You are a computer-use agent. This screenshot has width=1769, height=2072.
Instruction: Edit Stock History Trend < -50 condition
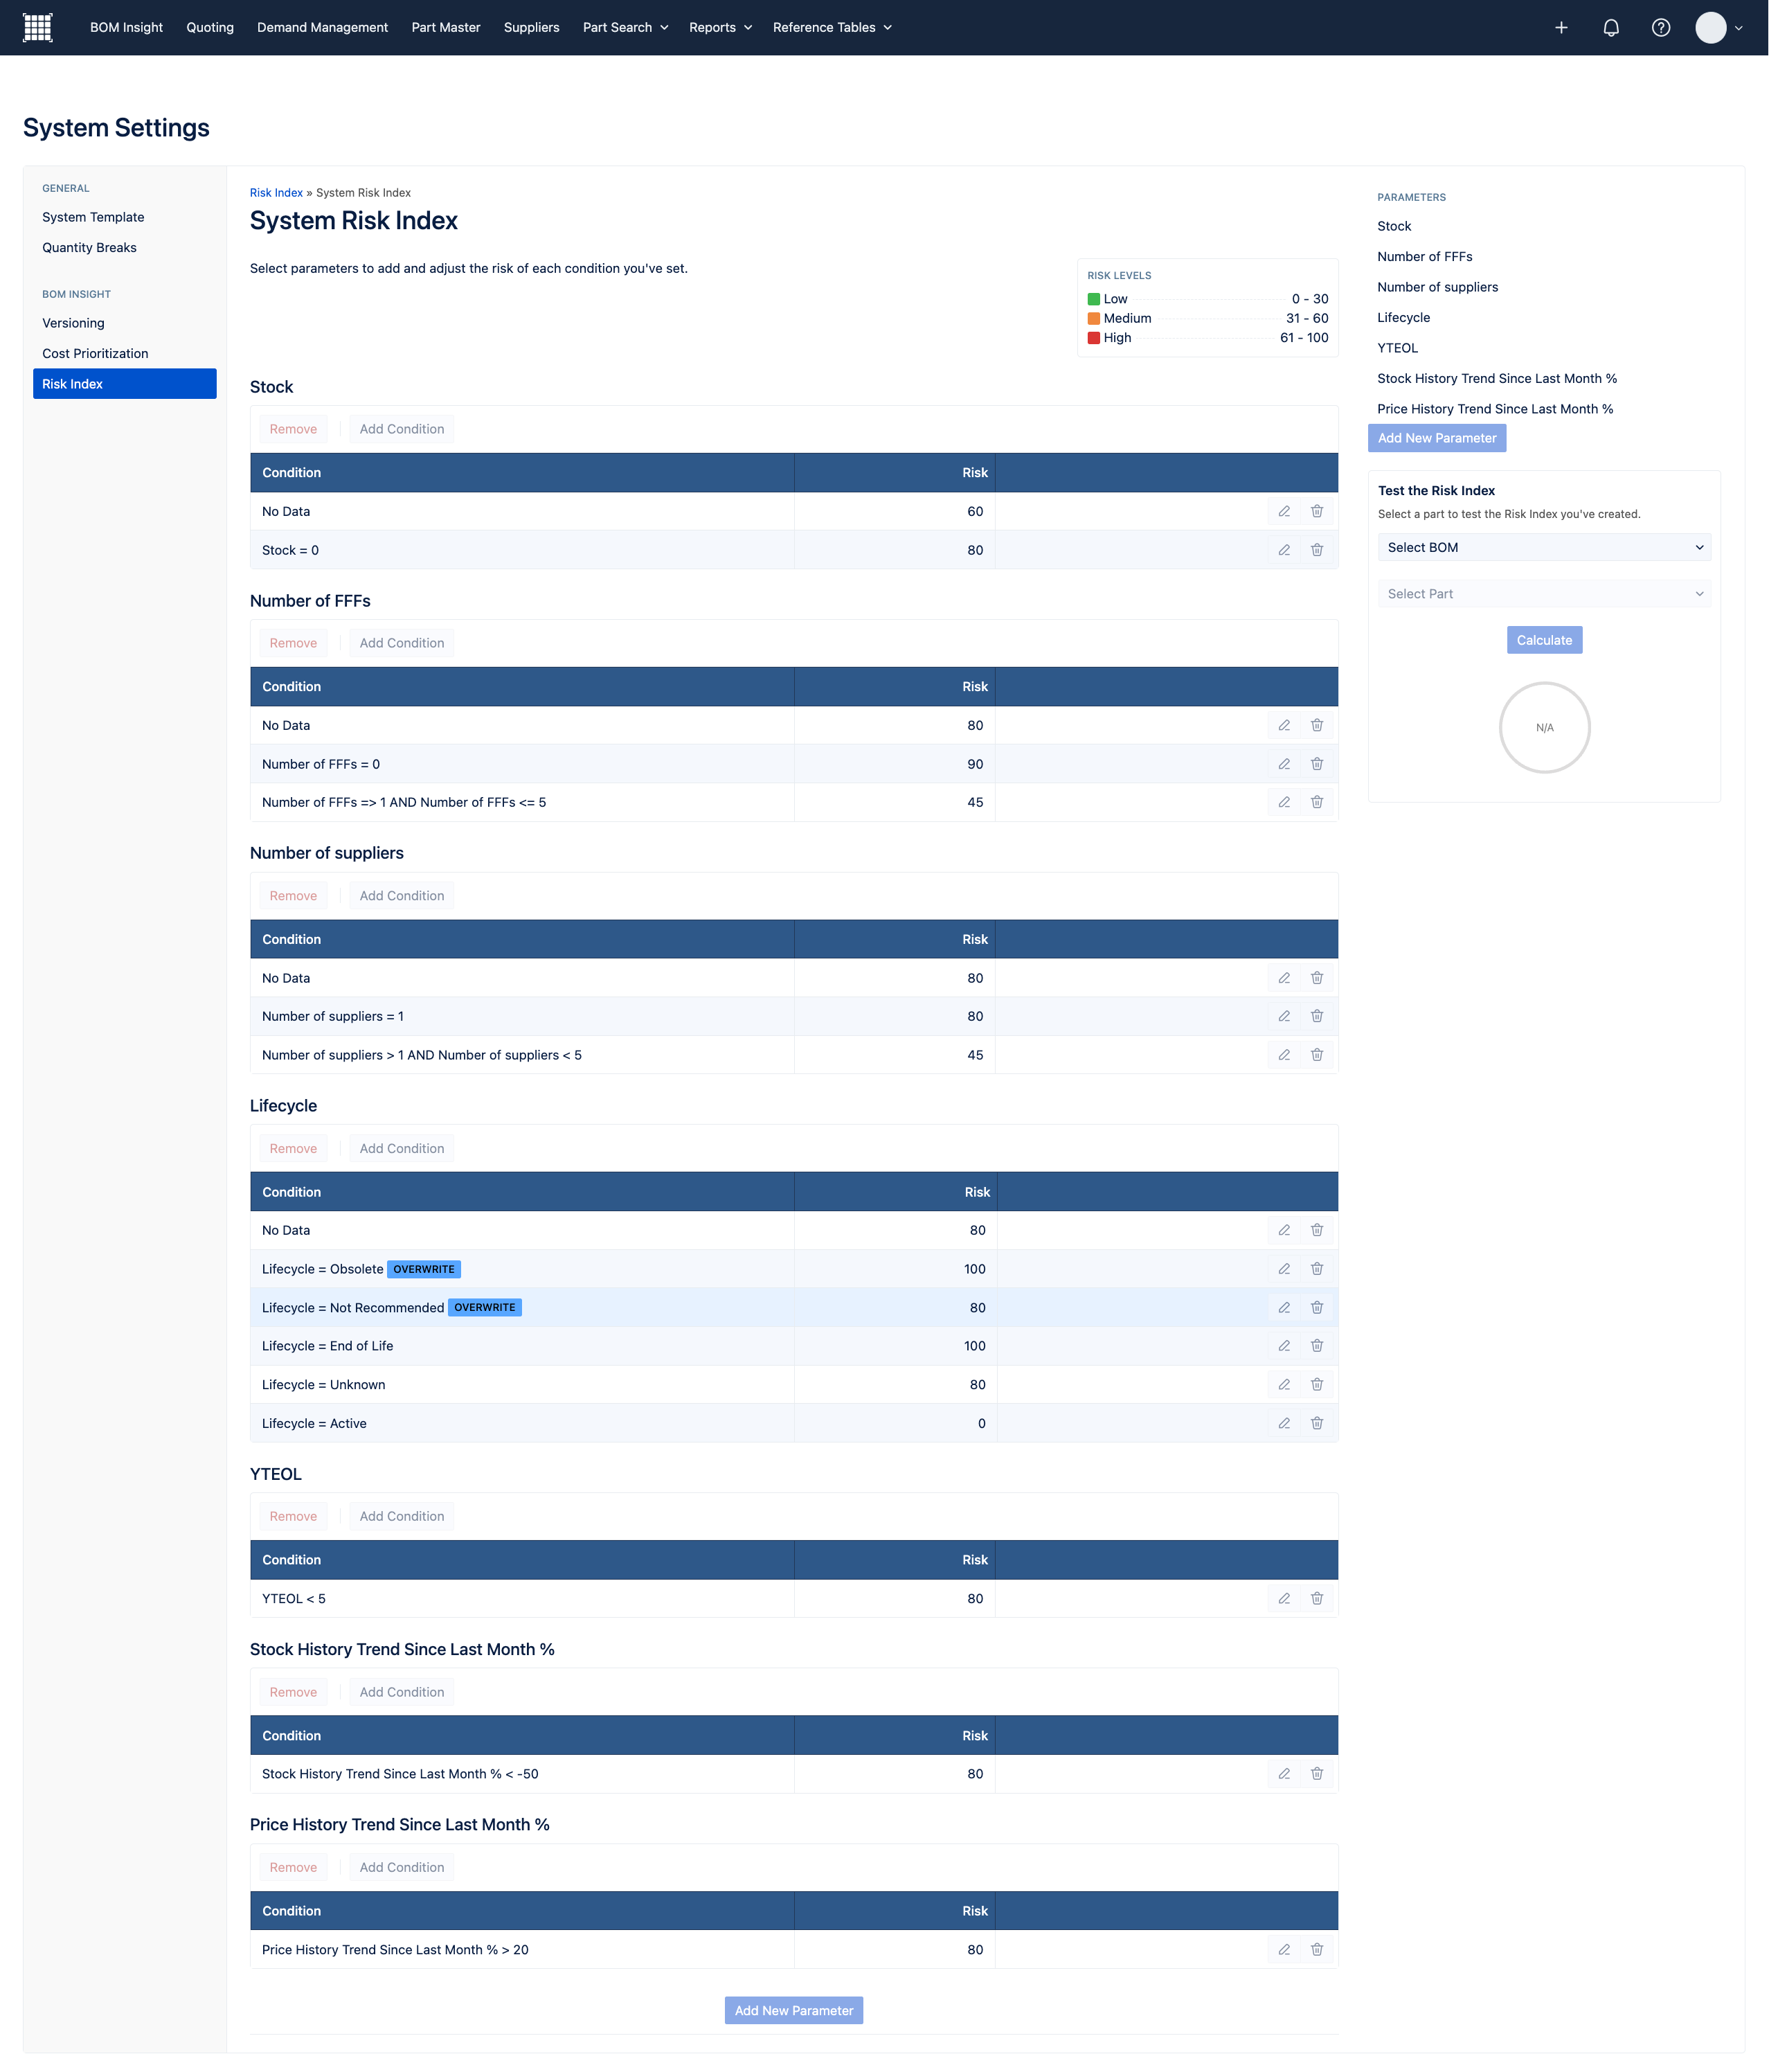pyautogui.click(x=1284, y=1774)
